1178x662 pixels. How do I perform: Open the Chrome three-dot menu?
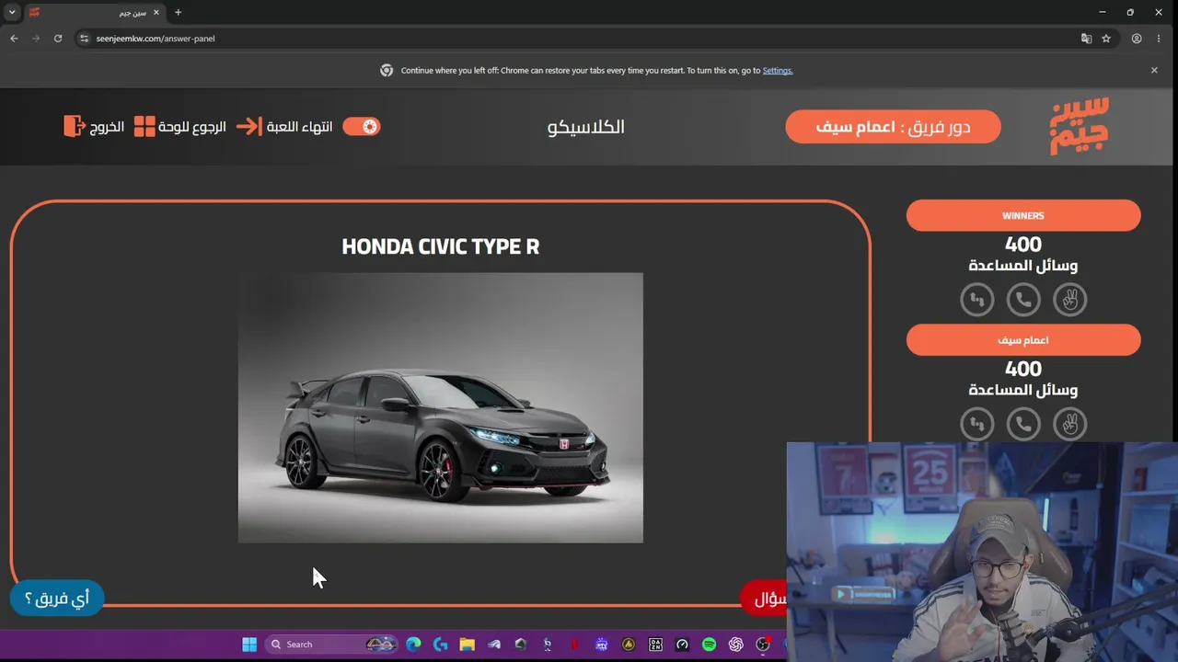coord(1159,39)
